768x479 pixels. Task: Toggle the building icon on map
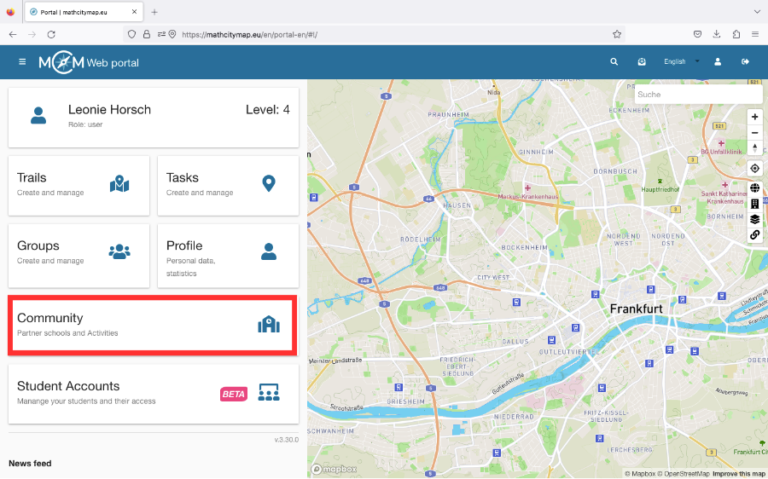(754, 204)
